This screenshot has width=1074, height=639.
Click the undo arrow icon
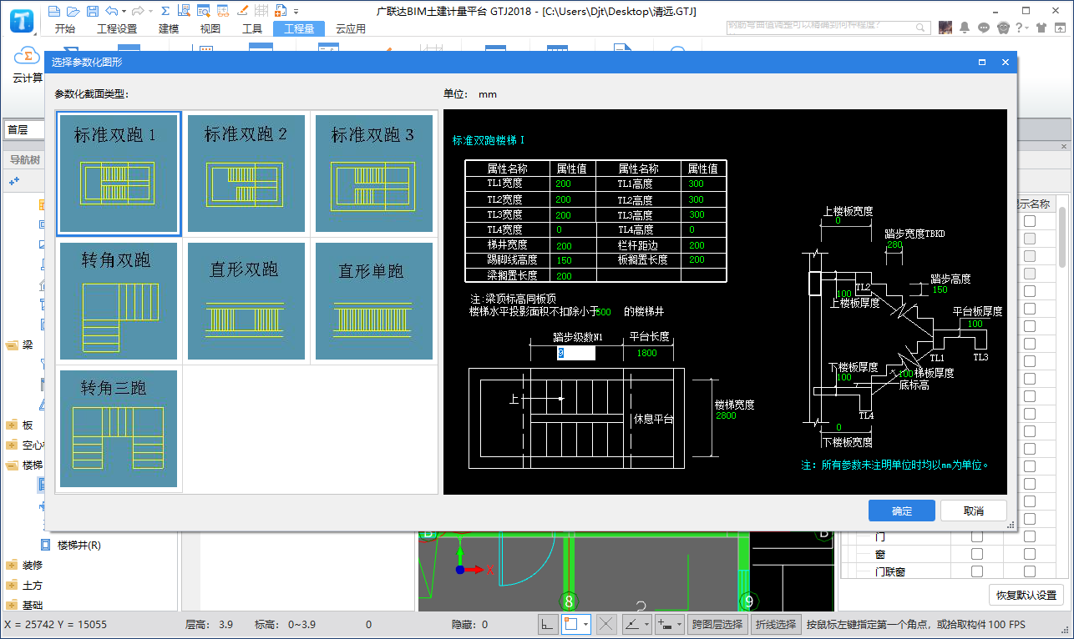112,11
